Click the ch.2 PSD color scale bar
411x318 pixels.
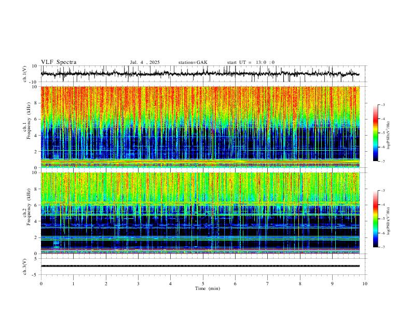pyautogui.click(x=375, y=219)
